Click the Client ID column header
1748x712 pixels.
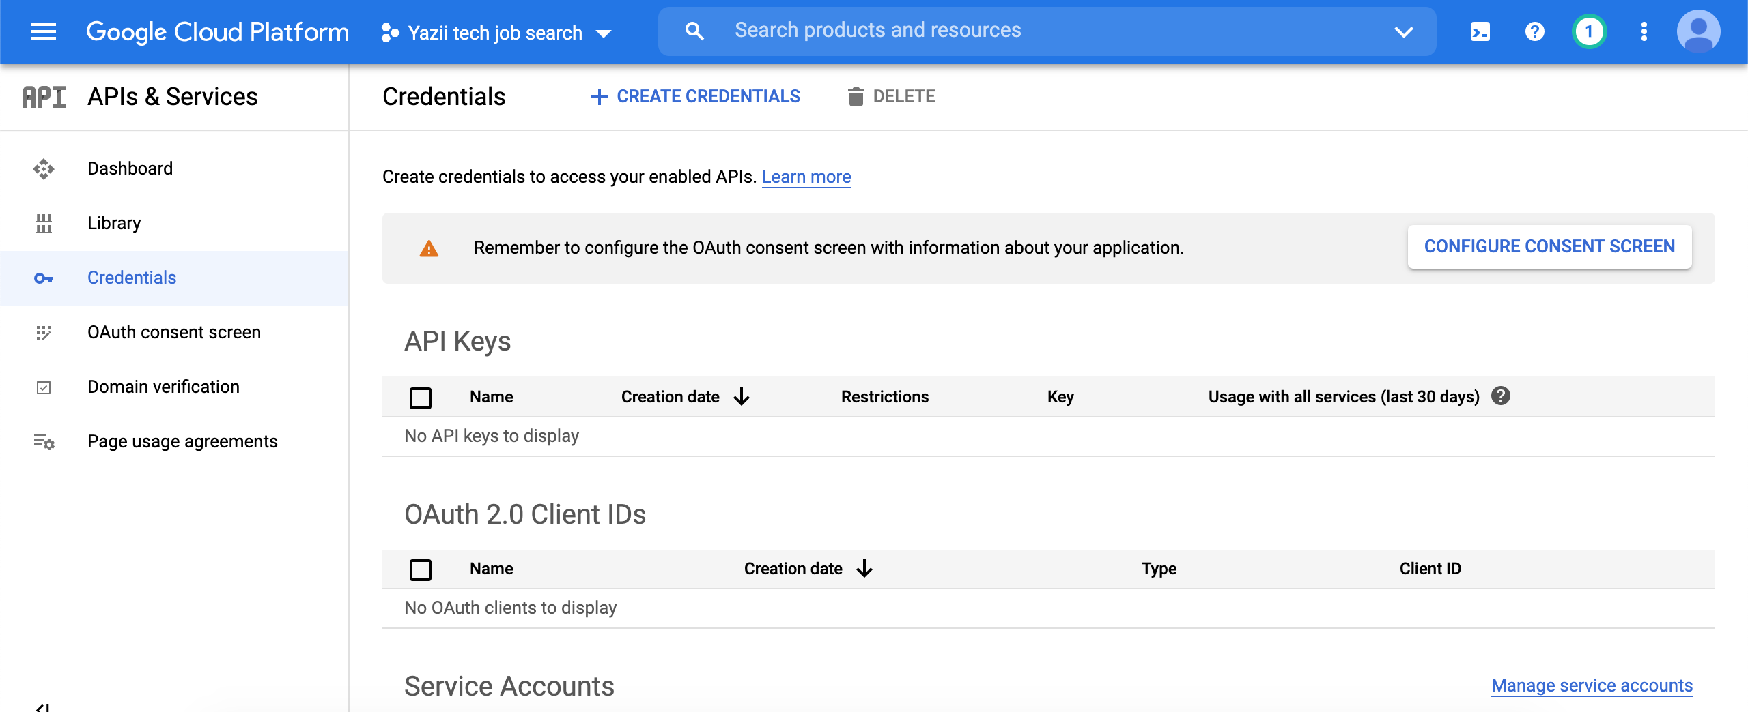(x=1430, y=569)
